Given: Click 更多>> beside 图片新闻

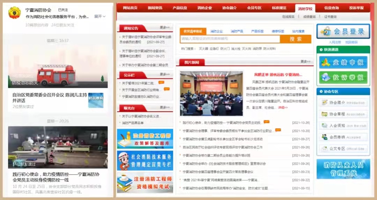Looking at the screenshot, I should (x=305, y=61).
